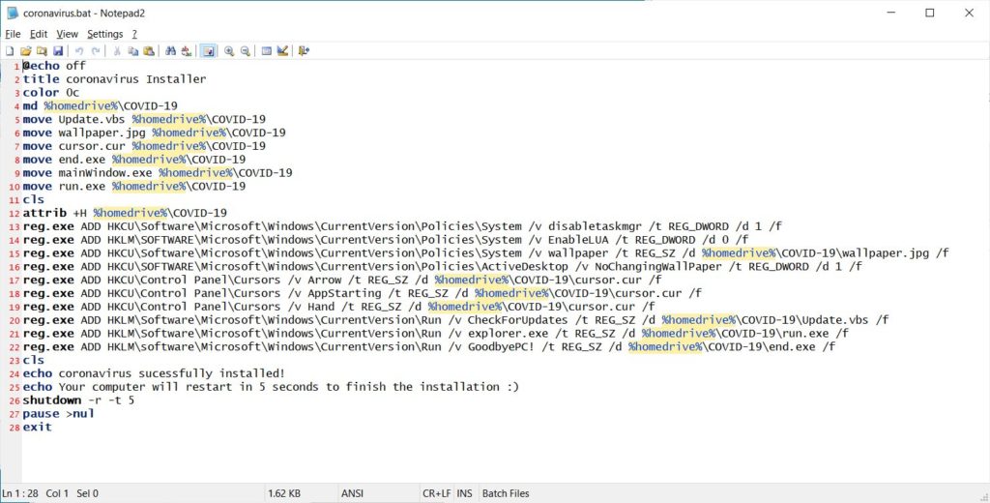Screen dimensions: 990x503
Task: Click line number 11 in the margin
Action: pos(14,199)
